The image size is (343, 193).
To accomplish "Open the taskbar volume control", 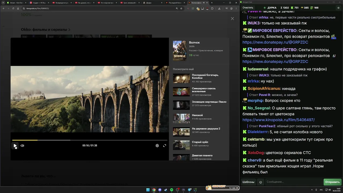I will point(330,190).
